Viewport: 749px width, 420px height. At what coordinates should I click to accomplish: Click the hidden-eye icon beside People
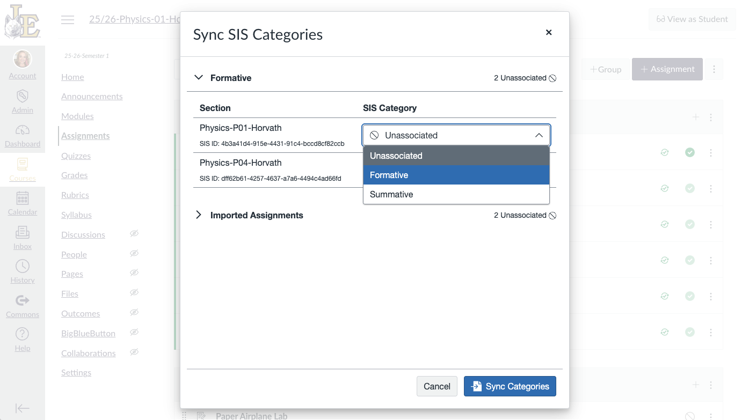[x=134, y=254]
